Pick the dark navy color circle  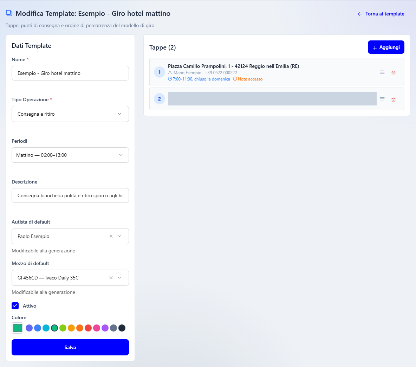(x=122, y=328)
